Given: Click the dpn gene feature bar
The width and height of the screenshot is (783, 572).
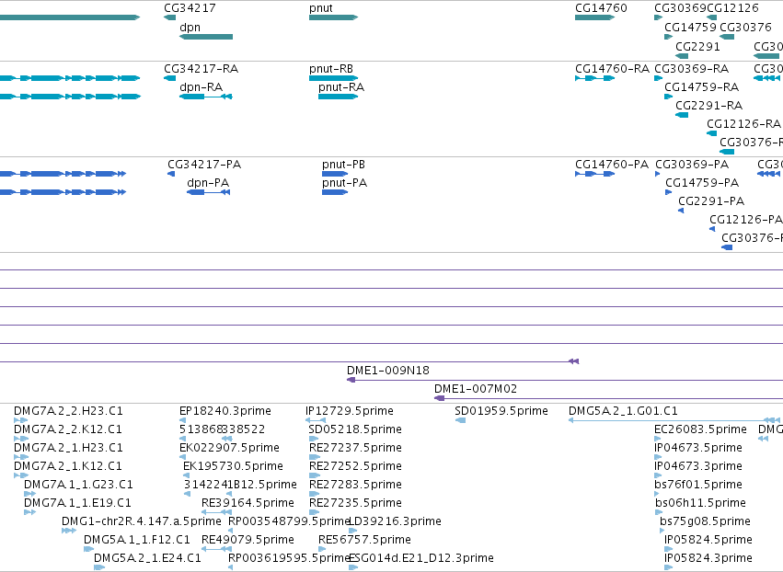Looking at the screenshot, I should point(206,37).
